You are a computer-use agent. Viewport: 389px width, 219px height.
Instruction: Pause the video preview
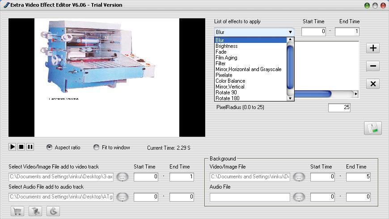click(30, 147)
